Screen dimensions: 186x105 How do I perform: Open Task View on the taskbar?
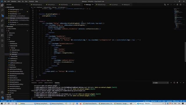(9, 104)
